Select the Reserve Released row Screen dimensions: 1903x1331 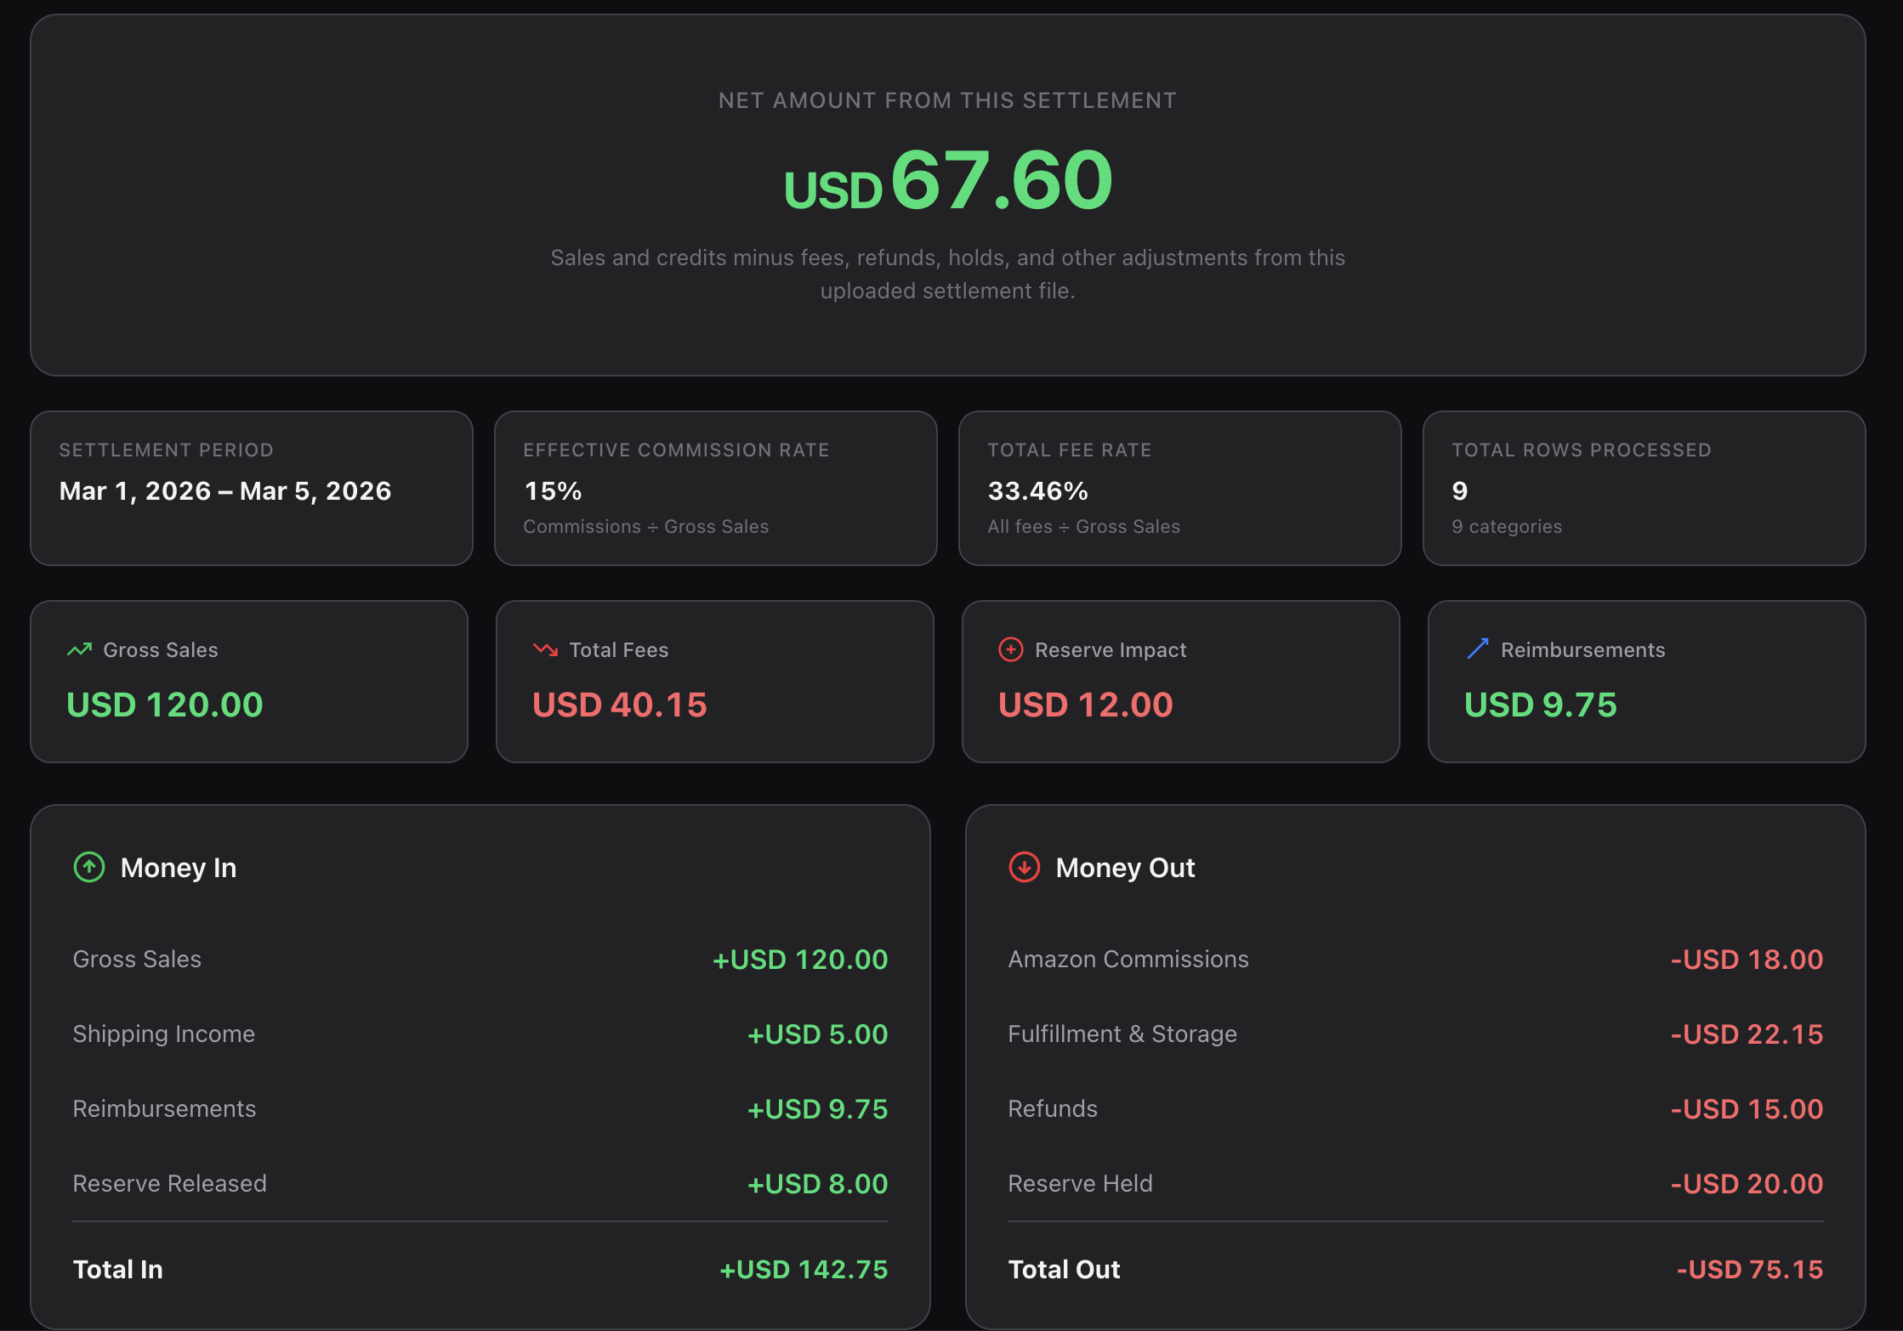click(480, 1184)
